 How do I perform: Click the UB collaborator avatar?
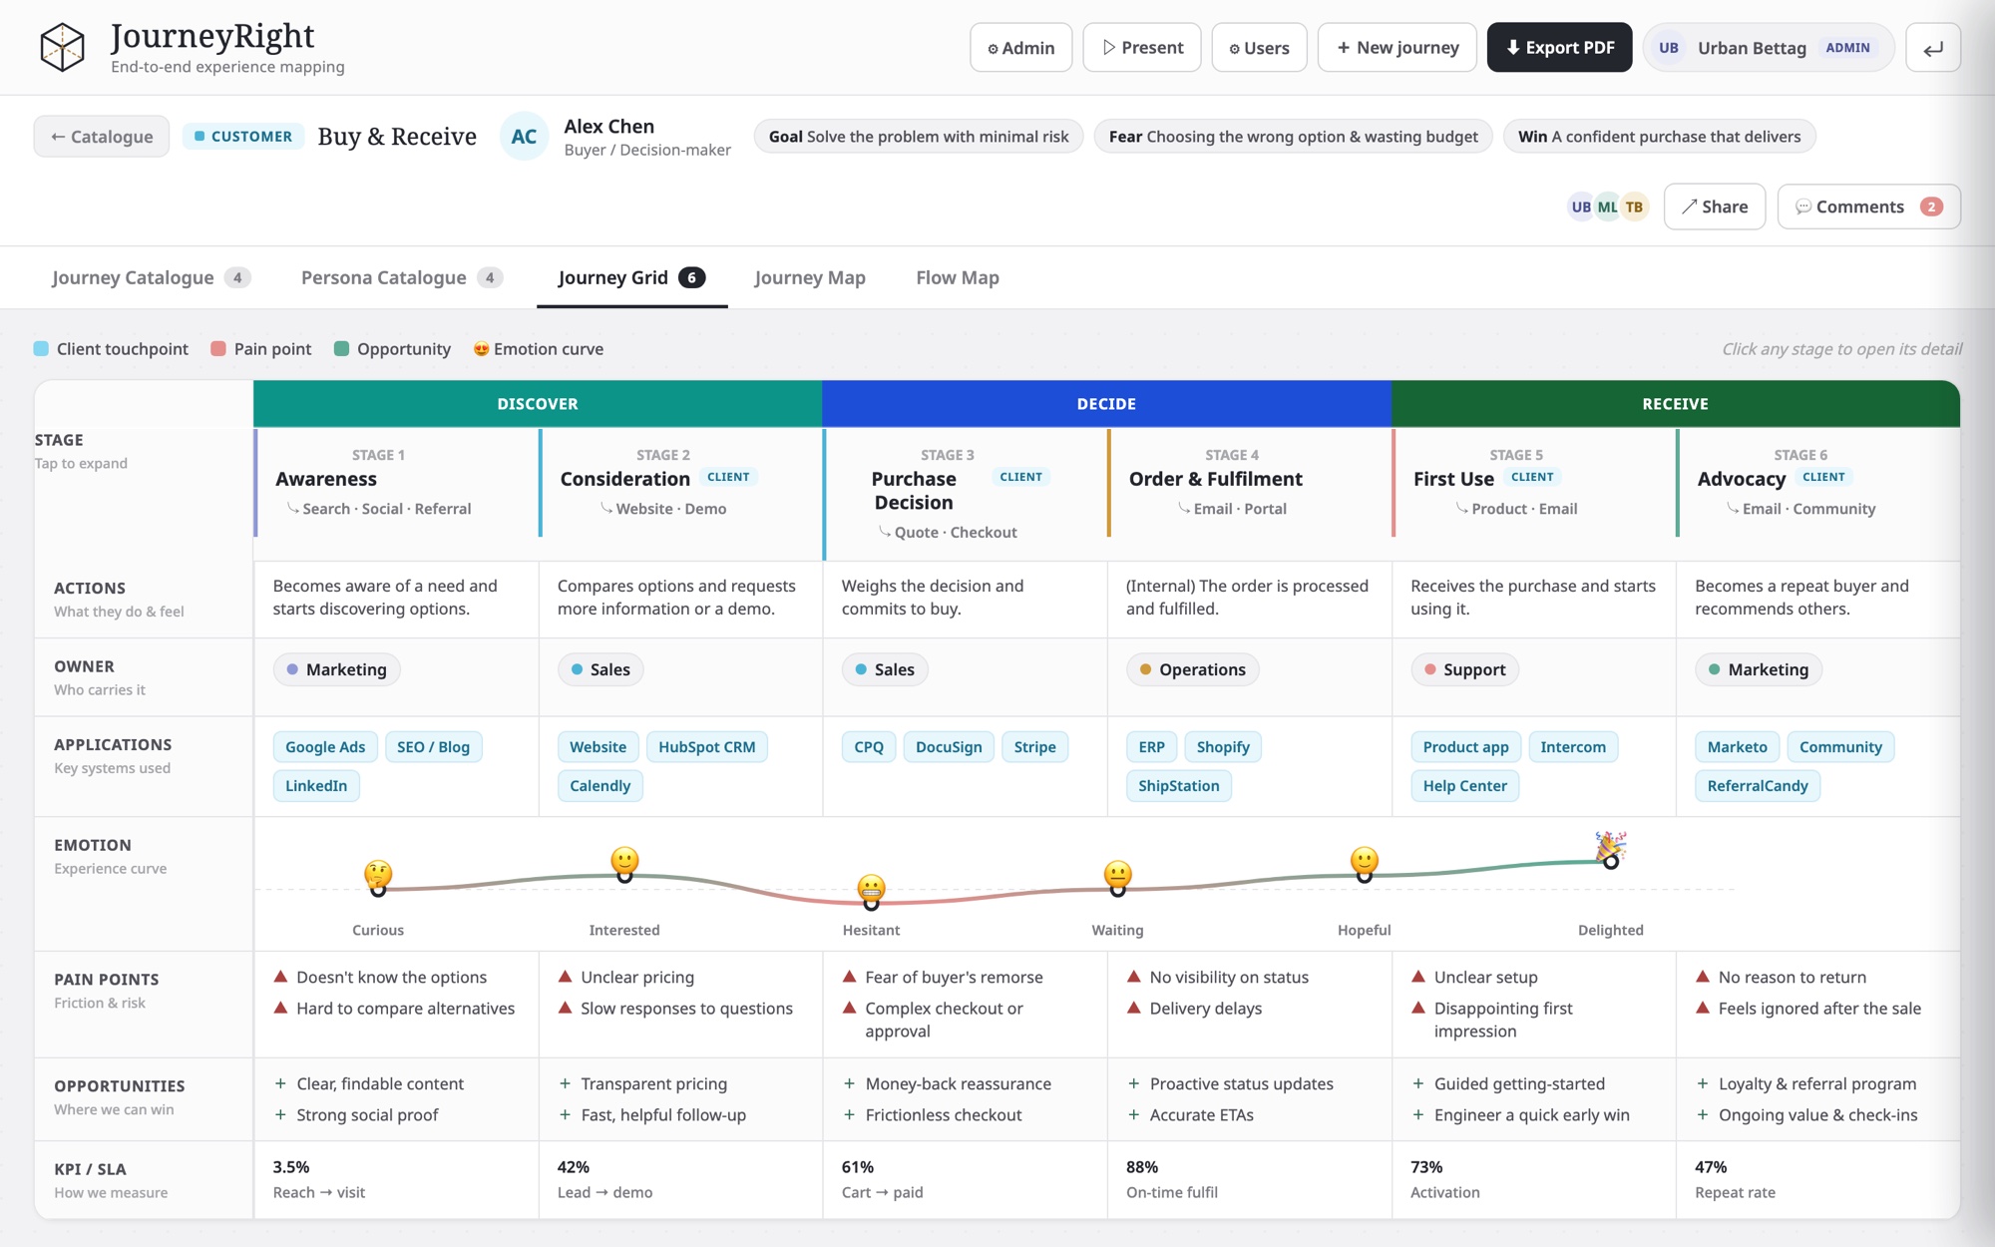(1581, 207)
